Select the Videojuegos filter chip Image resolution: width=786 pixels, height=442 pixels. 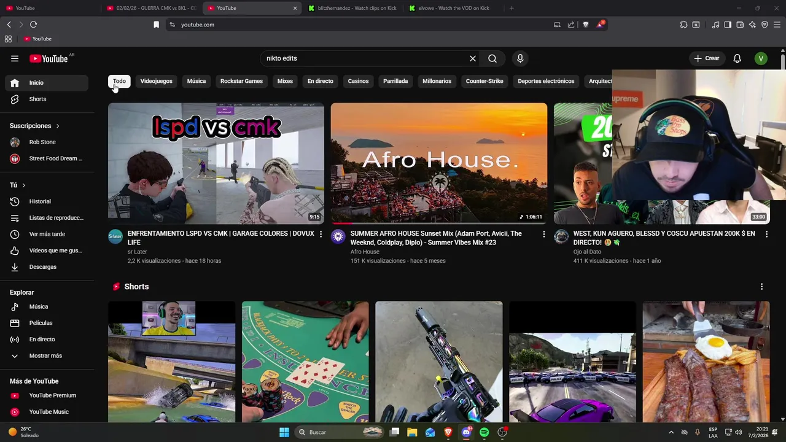pos(156,81)
